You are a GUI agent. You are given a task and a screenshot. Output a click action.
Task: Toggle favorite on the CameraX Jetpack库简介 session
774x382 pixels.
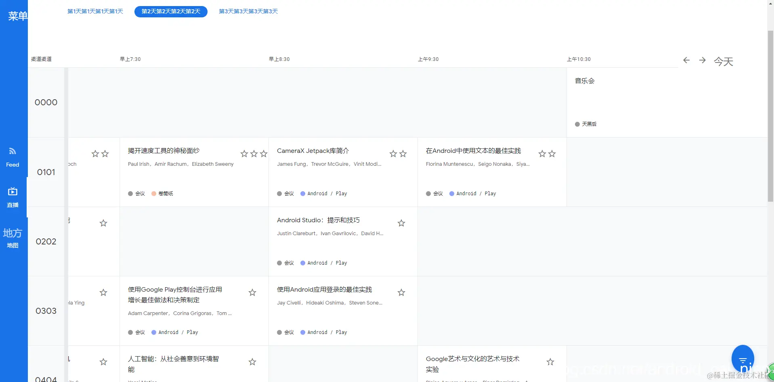393,154
